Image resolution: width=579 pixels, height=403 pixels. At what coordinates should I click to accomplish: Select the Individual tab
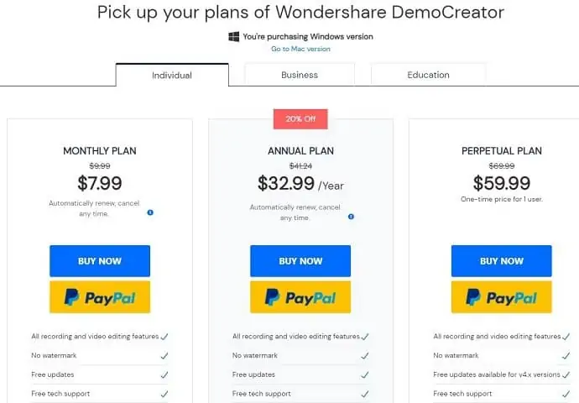pyautogui.click(x=172, y=76)
